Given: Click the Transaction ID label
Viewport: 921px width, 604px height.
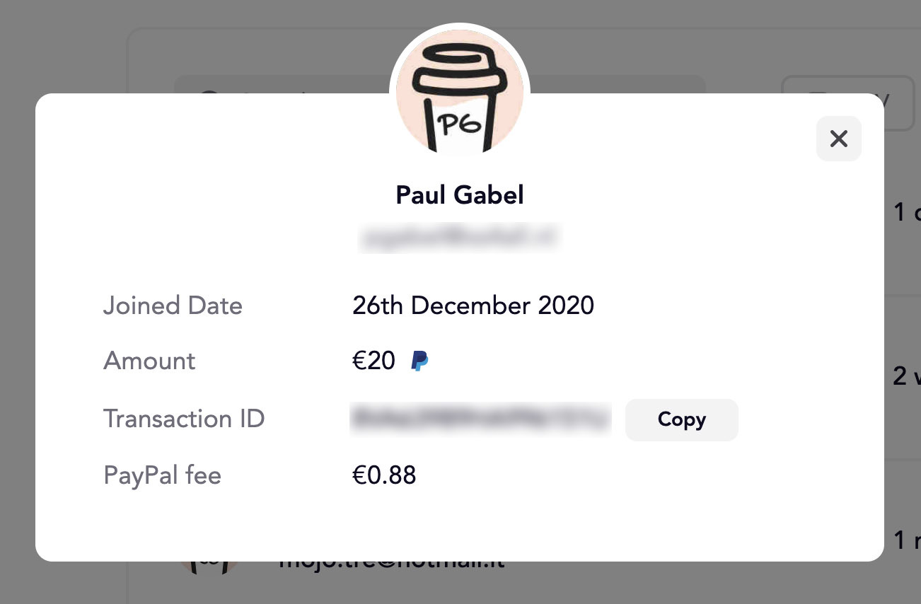Looking at the screenshot, I should [x=184, y=419].
